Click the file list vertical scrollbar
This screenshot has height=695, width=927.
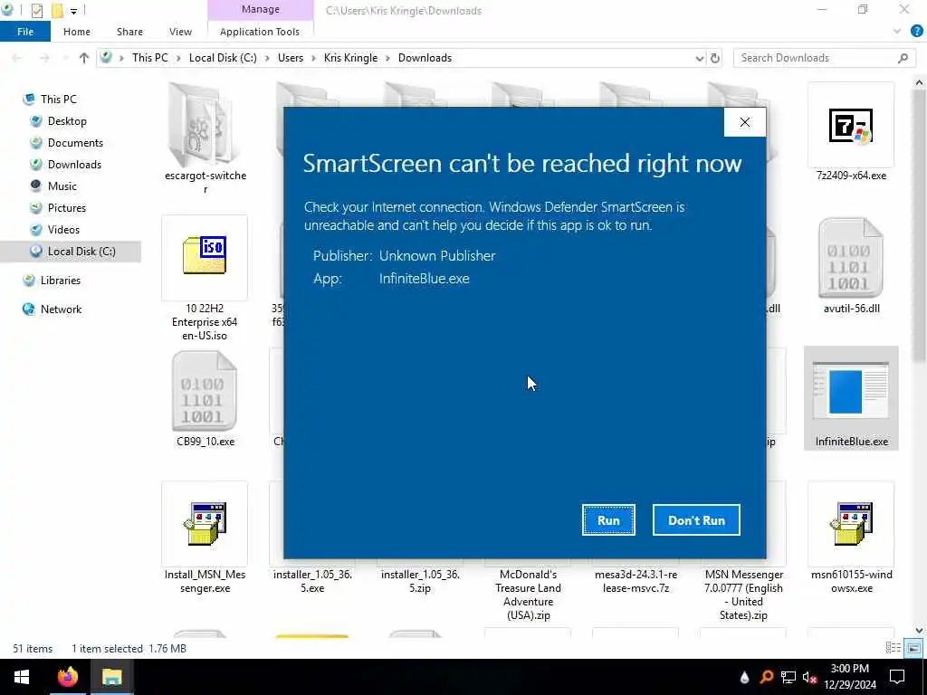click(x=919, y=224)
